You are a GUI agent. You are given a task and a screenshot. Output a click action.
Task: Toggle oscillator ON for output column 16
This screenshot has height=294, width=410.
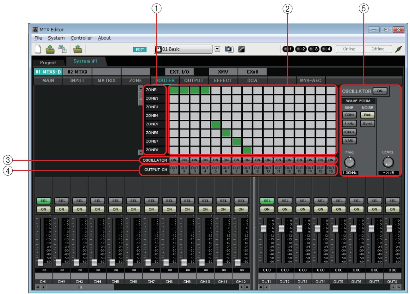click(x=331, y=160)
